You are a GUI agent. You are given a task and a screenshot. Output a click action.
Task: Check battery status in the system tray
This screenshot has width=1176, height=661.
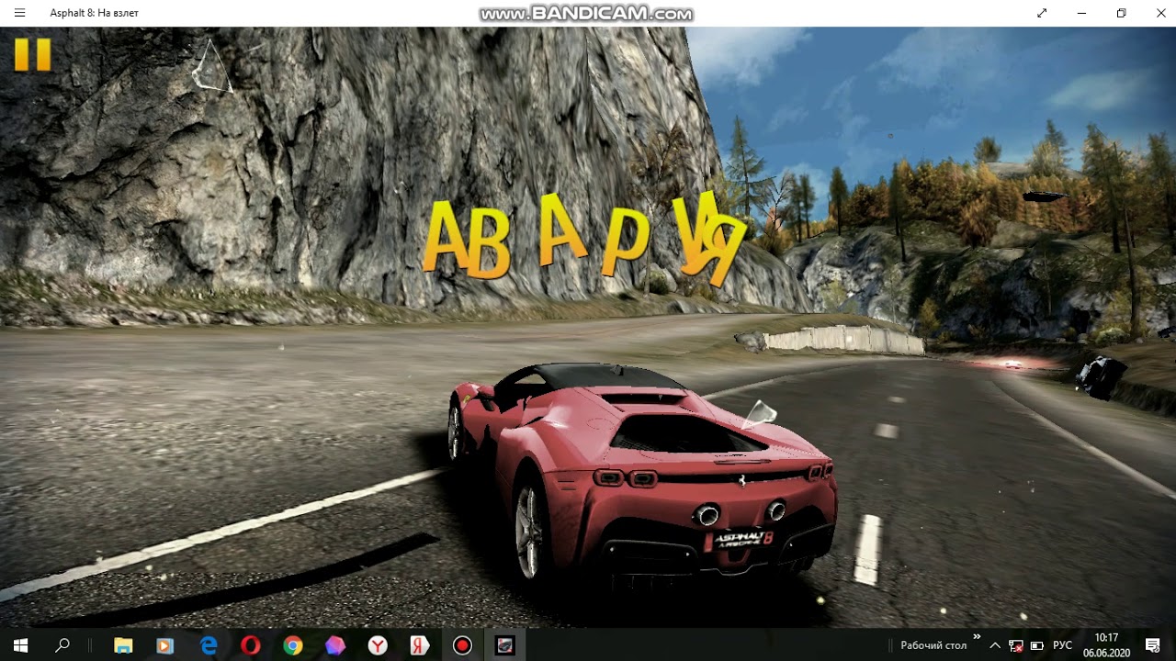1037,645
